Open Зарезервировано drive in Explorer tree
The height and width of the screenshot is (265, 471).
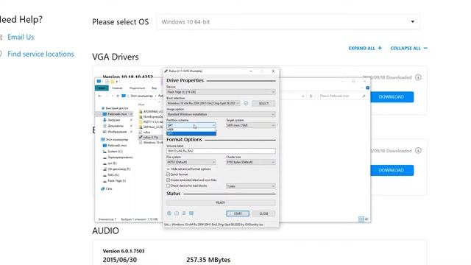point(118,157)
